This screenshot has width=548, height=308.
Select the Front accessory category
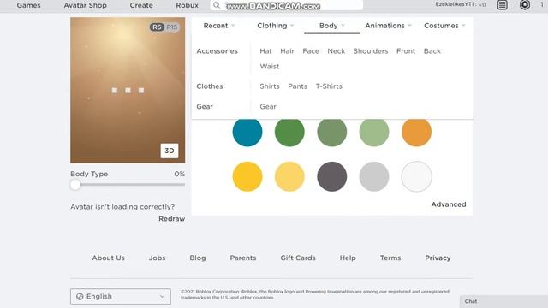pos(406,51)
